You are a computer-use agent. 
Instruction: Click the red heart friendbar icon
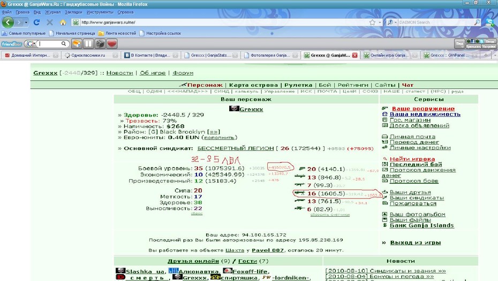[112, 43]
